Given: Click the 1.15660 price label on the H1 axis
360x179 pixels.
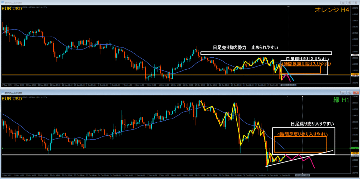Looking at the screenshot, I should click(355, 160).
